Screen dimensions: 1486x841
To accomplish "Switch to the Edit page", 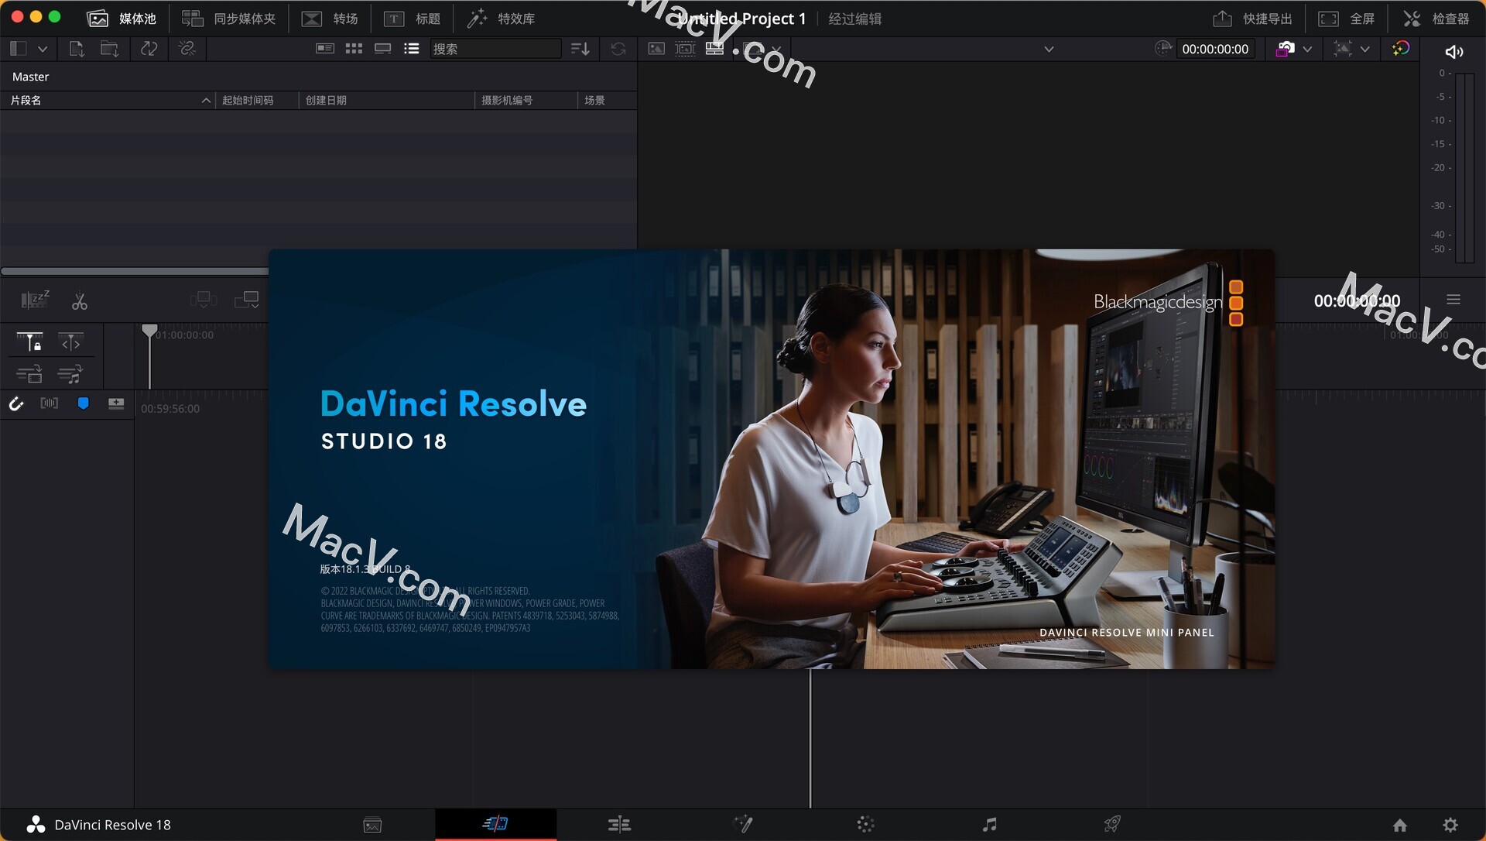I will pos(619,825).
